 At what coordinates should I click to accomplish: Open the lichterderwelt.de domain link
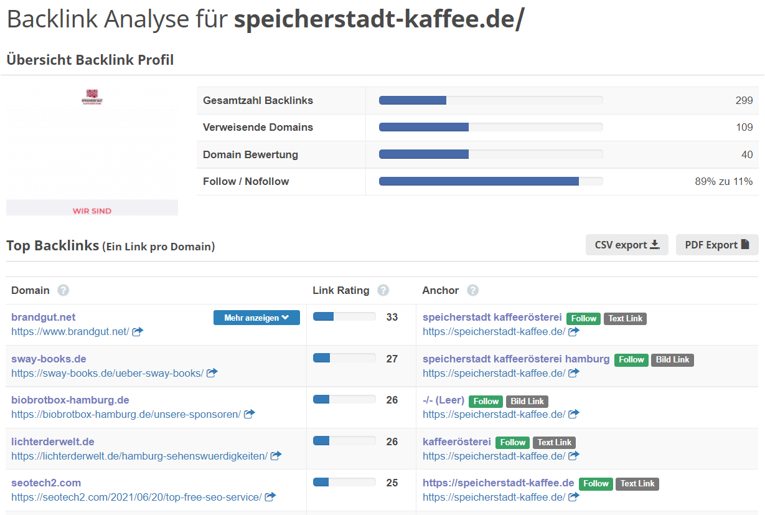(53, 442)
